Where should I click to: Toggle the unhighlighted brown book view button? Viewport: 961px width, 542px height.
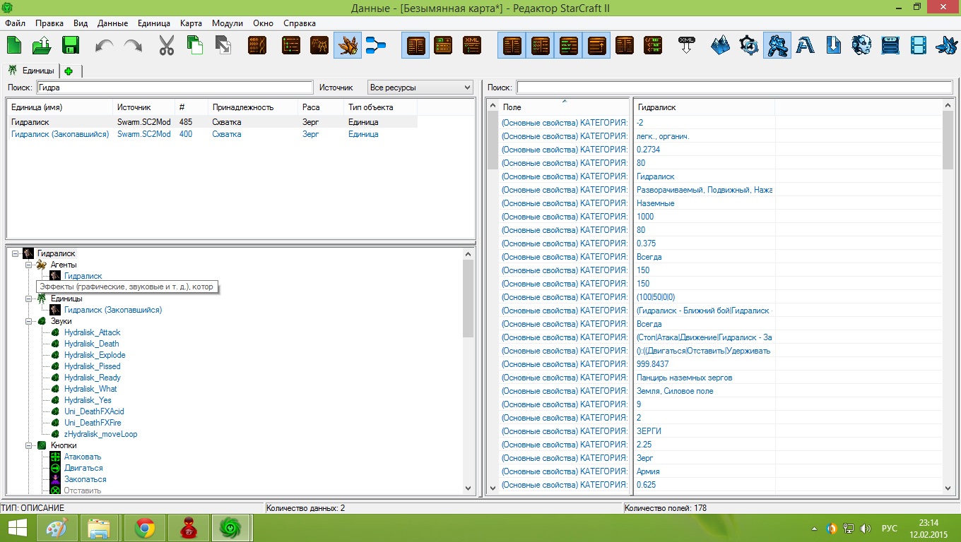[x=625, y=46]
